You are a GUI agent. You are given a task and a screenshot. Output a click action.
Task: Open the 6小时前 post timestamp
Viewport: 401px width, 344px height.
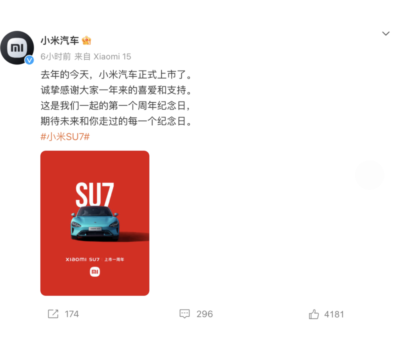pos(56,57)
